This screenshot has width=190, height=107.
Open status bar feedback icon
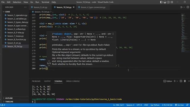coord(187,105)
